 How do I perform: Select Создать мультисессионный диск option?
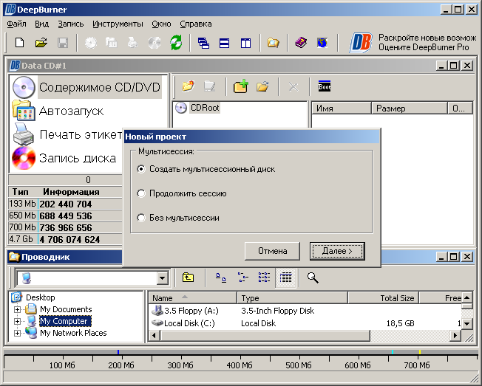pyautogui.click(x=206, y=169)
